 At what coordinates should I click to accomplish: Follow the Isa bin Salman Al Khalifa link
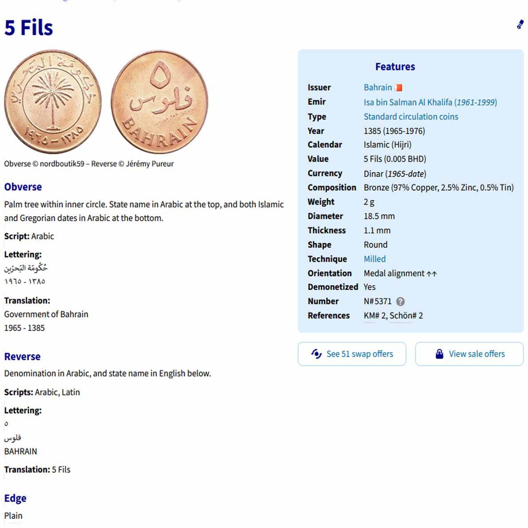[430, 102]
